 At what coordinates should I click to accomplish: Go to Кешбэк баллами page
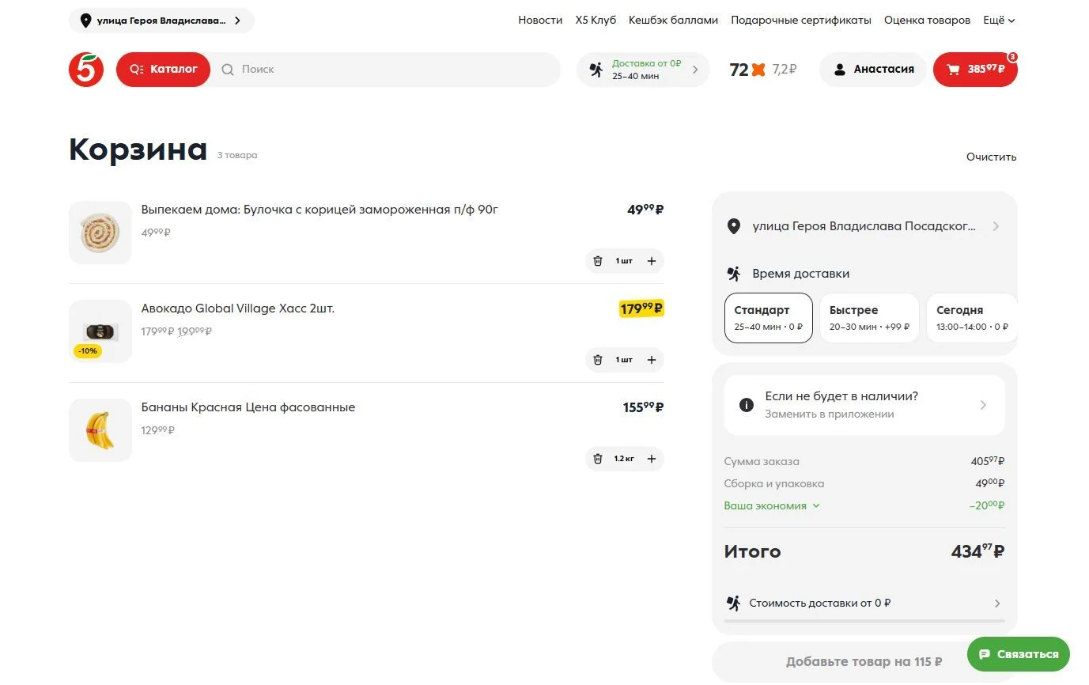[673, 21]
